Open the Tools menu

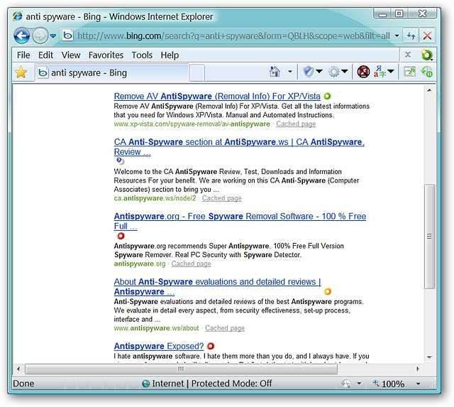point(142,55)
